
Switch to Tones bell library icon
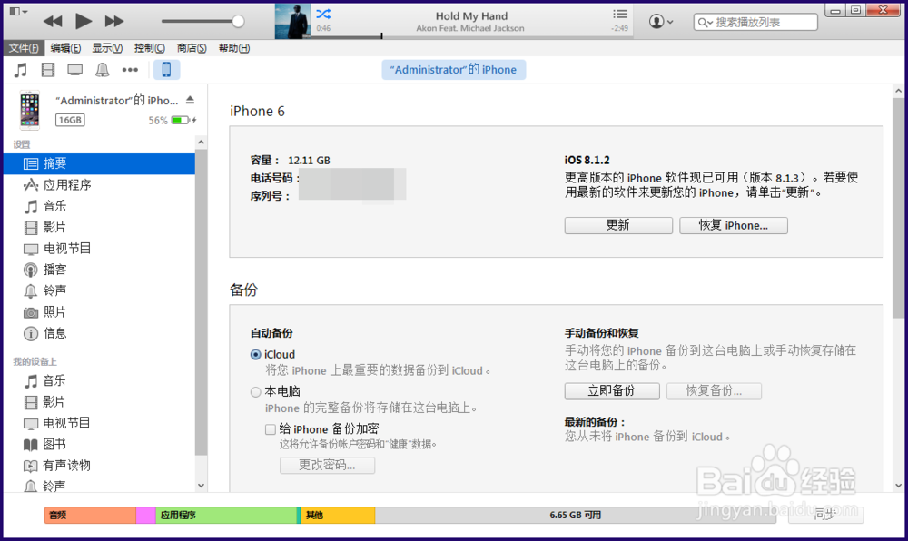(x=102, y=70)
